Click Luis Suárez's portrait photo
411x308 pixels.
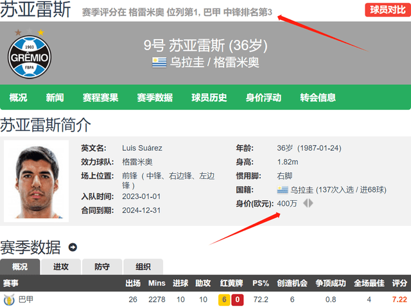point(36,181)
